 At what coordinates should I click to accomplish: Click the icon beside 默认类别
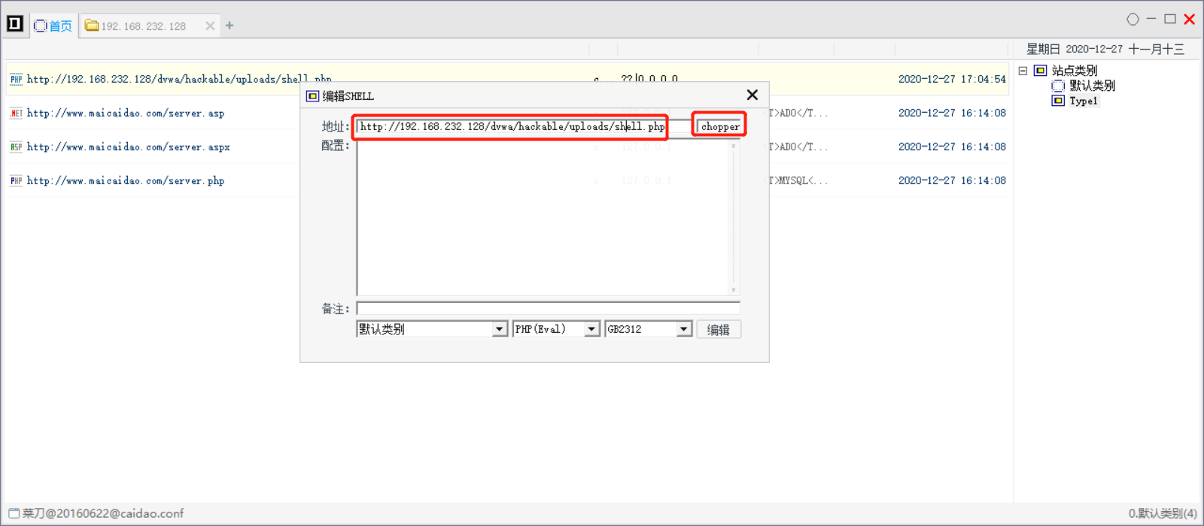[x=1058, y=86]
